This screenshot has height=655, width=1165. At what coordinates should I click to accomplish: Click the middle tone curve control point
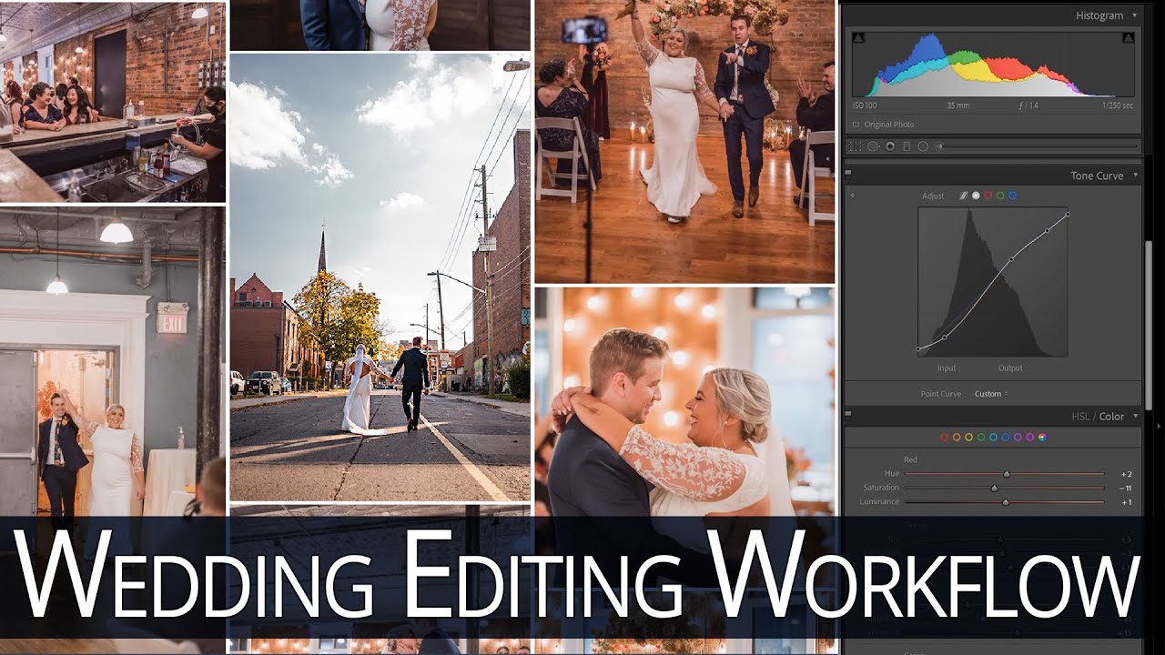(x=1011, y=259)
